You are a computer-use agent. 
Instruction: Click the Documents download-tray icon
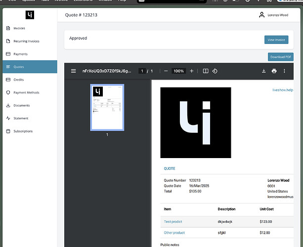tap(8, 105)
